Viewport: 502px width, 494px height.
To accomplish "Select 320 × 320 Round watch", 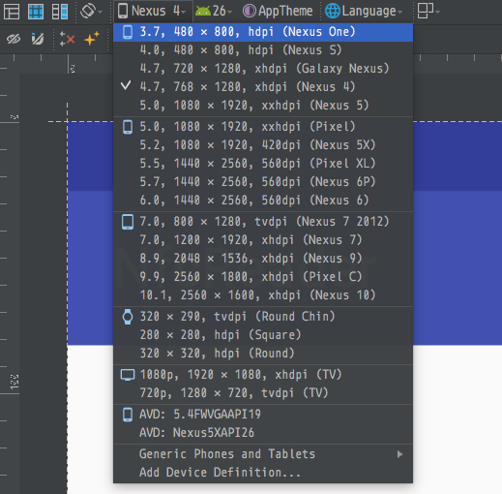I will pos(263,354).
